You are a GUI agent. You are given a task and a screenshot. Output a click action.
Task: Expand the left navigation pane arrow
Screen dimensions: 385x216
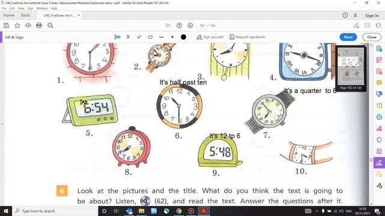(x=2, y=124)
